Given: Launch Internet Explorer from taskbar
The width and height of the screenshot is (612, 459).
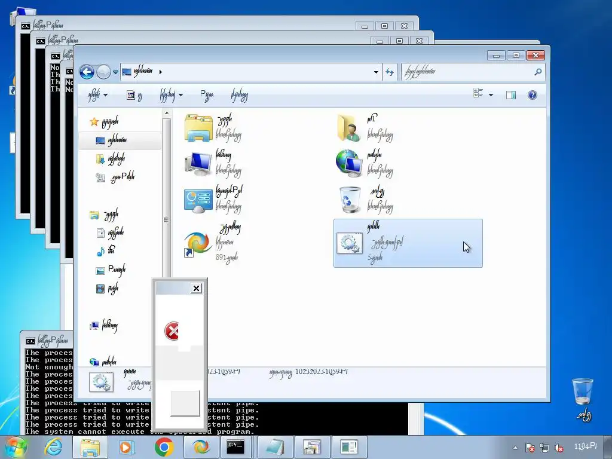Looking at the screenshot, I should (53, 447).
